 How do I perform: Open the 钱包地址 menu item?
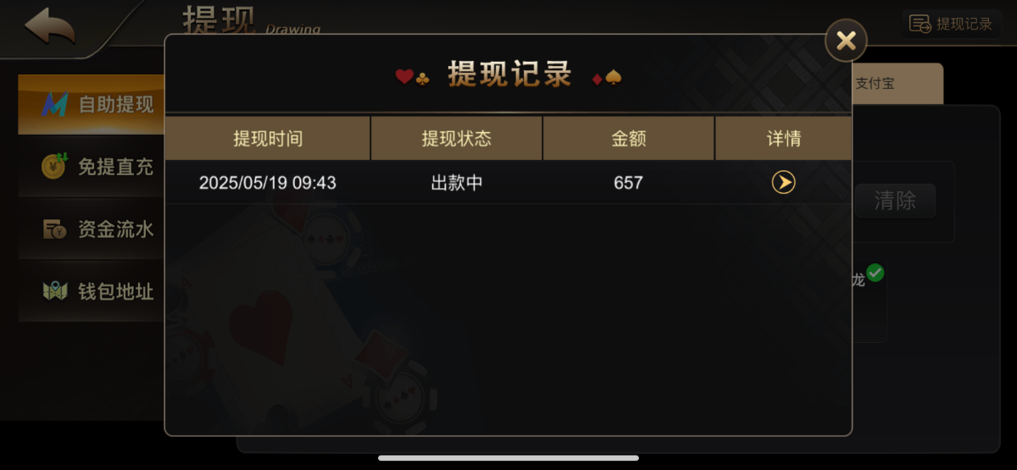[92, 291]
